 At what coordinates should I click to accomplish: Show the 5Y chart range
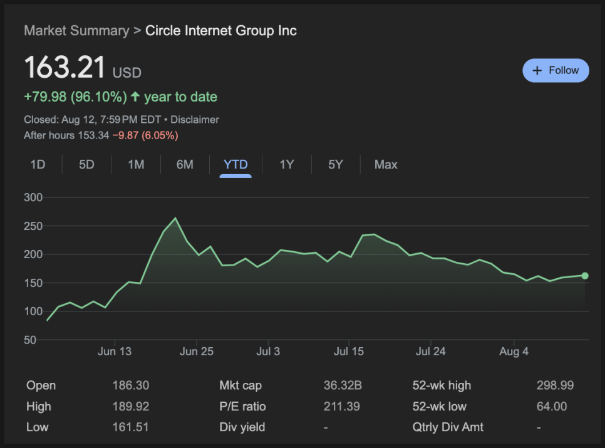point(336,165)
